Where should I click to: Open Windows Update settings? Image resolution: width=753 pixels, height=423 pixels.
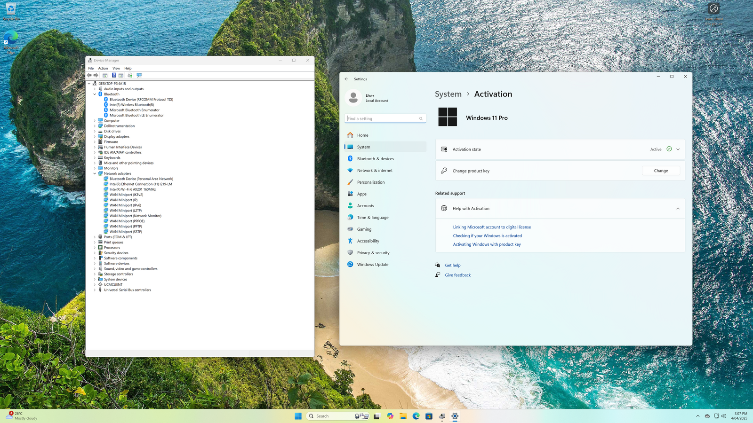pos(385,265)
